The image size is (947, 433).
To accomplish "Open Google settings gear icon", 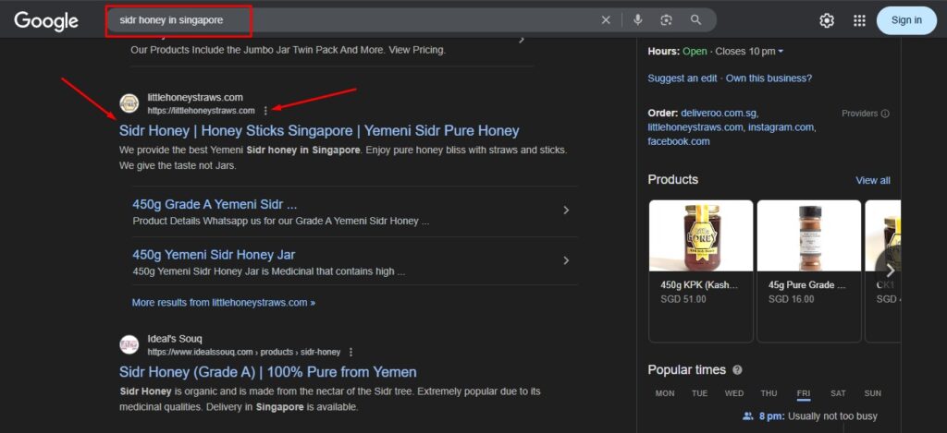I will (826, 20).
